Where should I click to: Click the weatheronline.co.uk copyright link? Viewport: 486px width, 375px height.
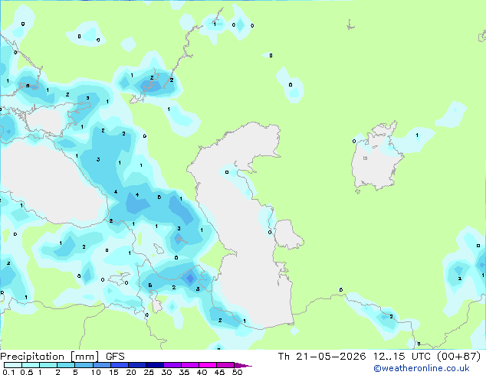pos(422,368)
